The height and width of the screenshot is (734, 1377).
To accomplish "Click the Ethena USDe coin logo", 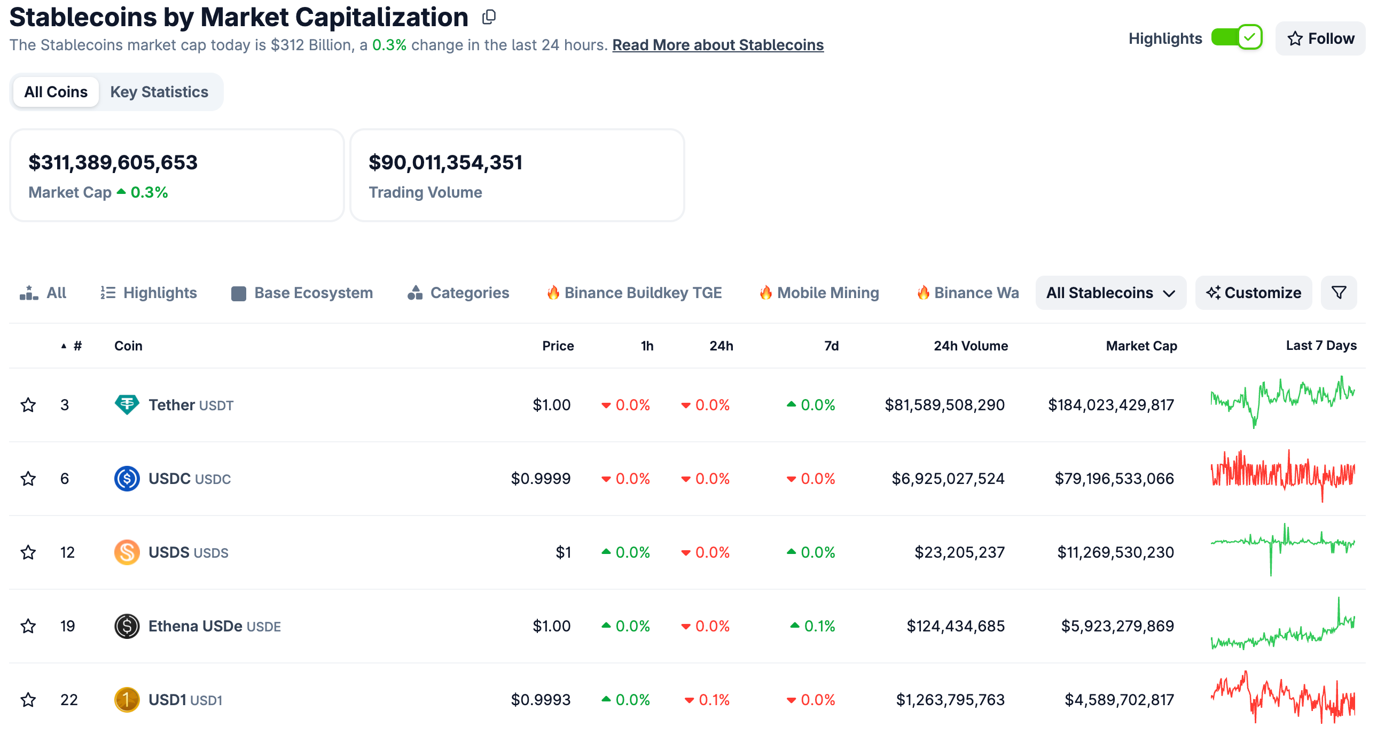I will (x=127, y=626).
